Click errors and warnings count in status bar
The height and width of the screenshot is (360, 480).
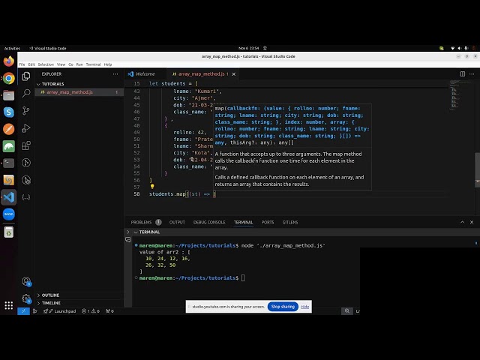click(x=91, y=311)
